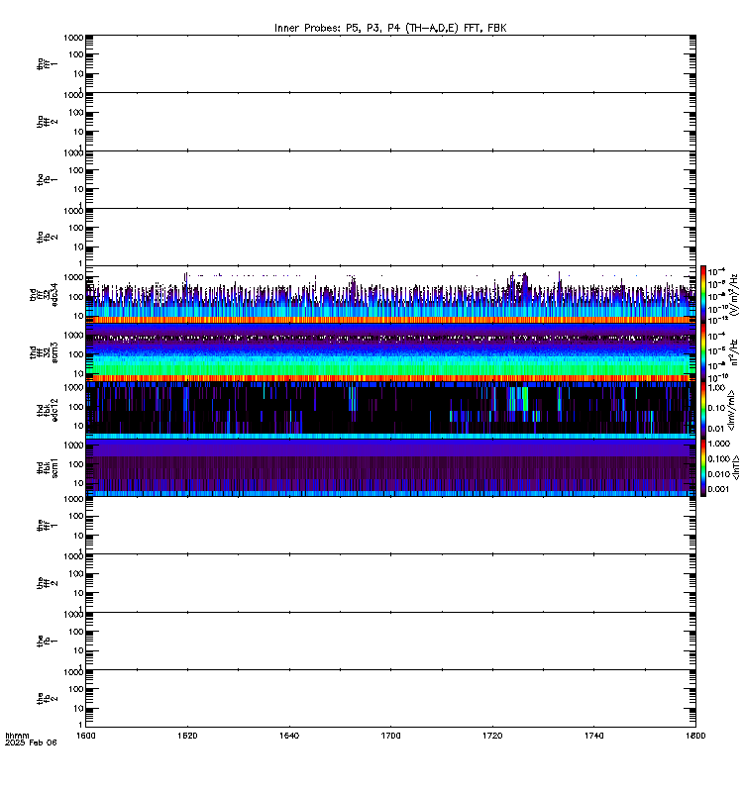
Task: Click the 0.01 tick on mV/m color bar
Action: pos(716,429)
